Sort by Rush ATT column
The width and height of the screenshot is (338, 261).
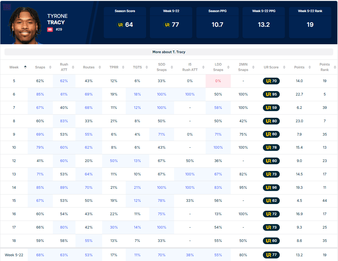73,67
